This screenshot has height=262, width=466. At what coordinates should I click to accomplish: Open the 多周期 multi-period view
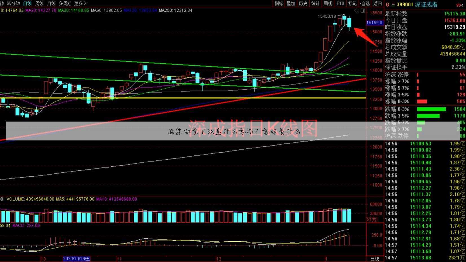65,3
